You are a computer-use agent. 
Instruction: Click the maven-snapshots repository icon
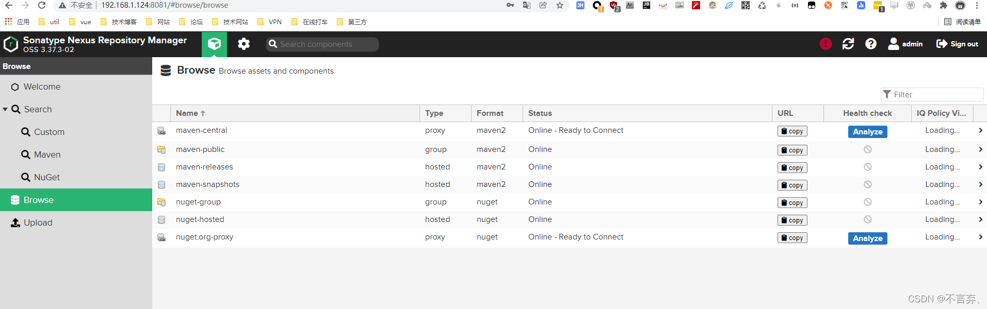[161, 185]
